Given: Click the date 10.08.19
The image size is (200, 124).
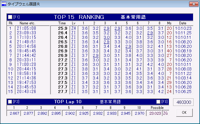Looking at the screenshot, I should (x=183, y=51).
